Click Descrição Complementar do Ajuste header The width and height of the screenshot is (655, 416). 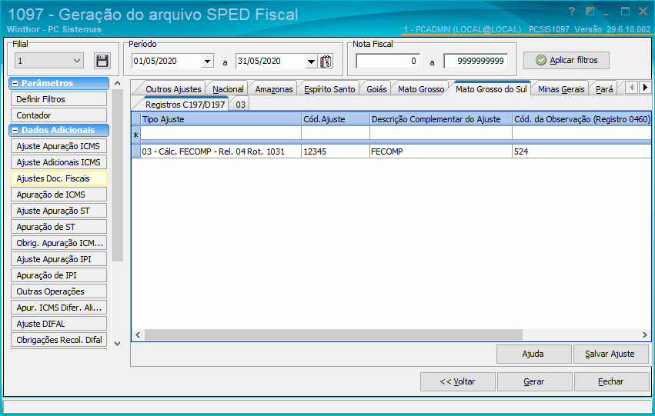[x=441, y=119]
